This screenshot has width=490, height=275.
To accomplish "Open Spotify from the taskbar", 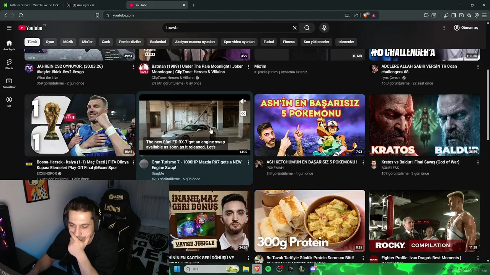I will [x=268, y=269].
